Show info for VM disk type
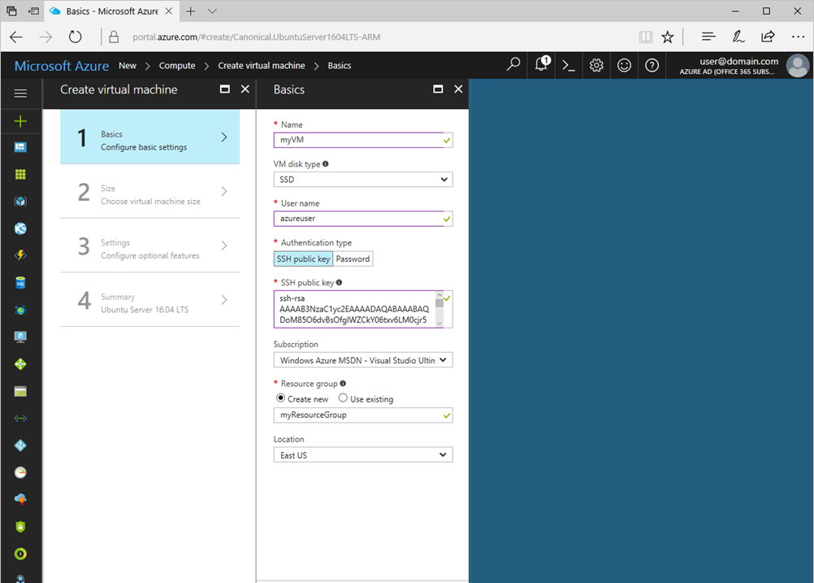Viewport: 814px width, 583px height. point(326,163)
